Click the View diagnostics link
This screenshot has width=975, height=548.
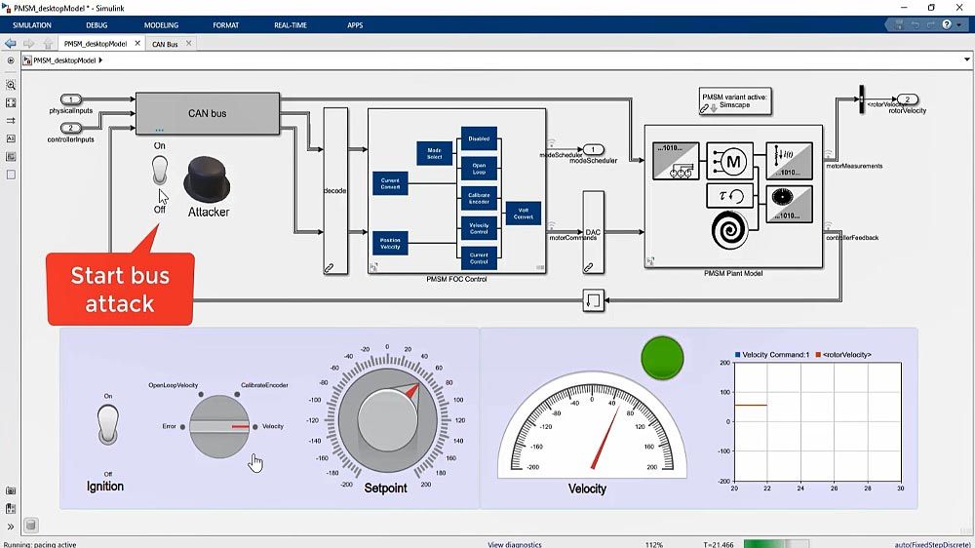point(515,544)
